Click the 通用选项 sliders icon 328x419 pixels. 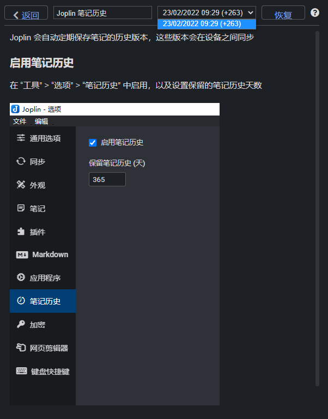21,138
